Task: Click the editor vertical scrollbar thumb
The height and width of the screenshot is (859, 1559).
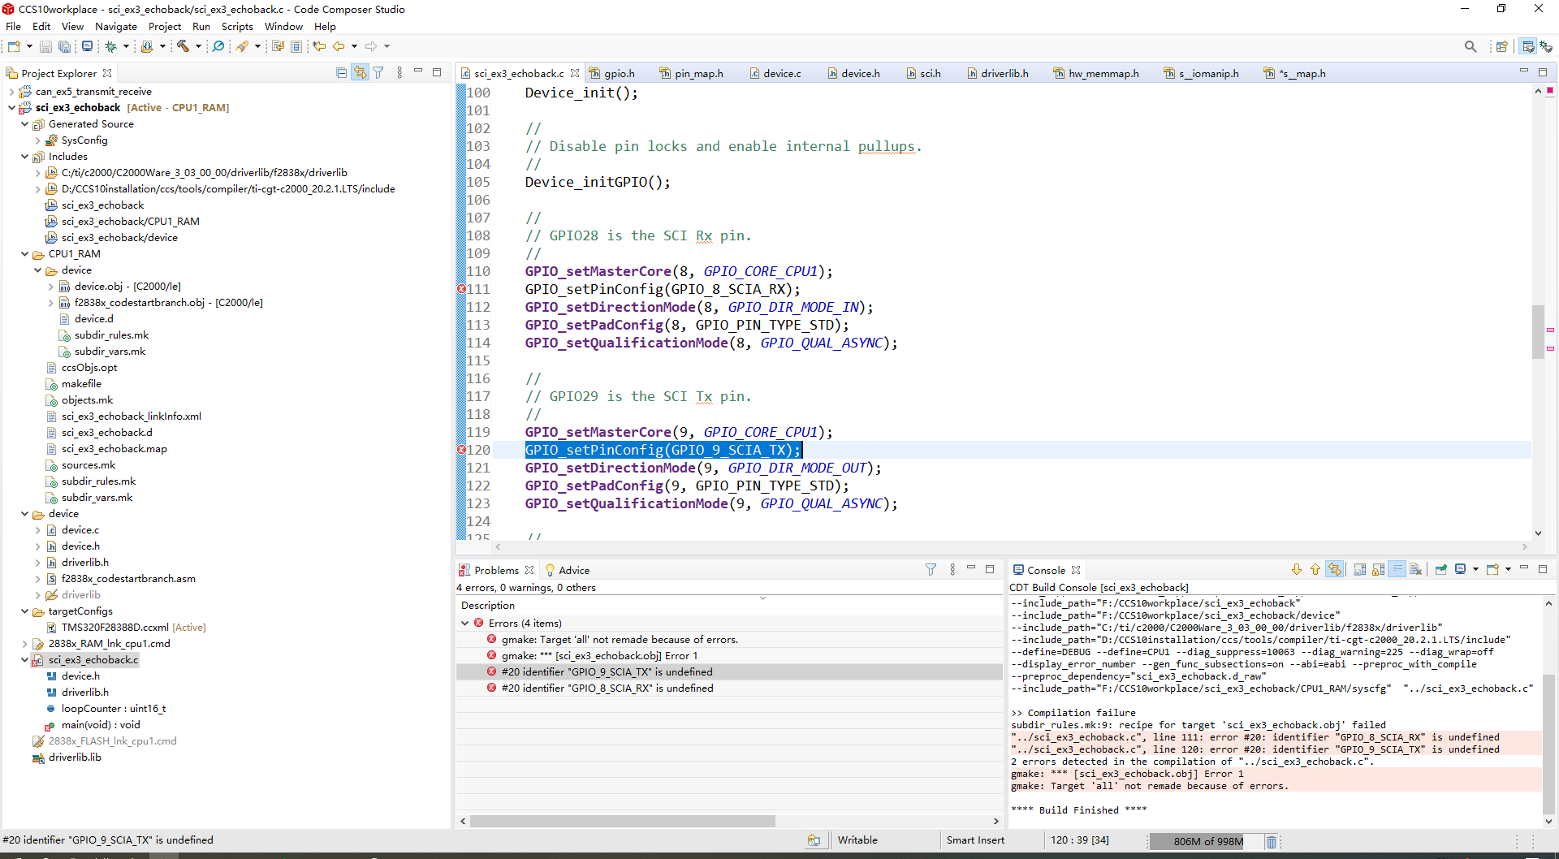Action: coord(1538,331)
